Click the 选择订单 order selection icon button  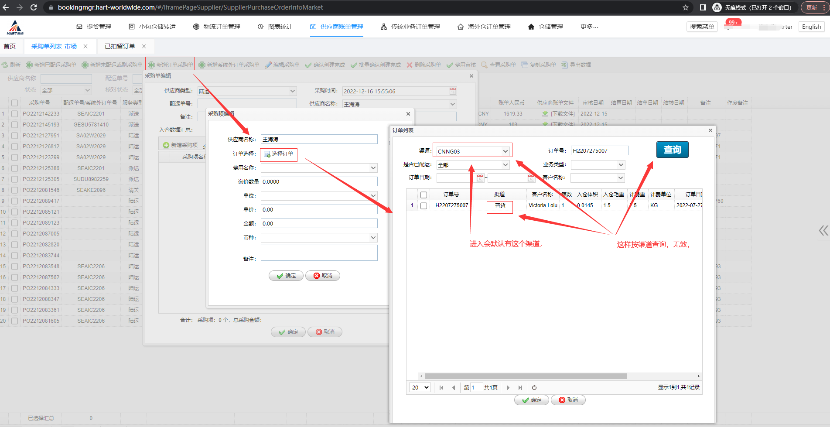(279, 154)
